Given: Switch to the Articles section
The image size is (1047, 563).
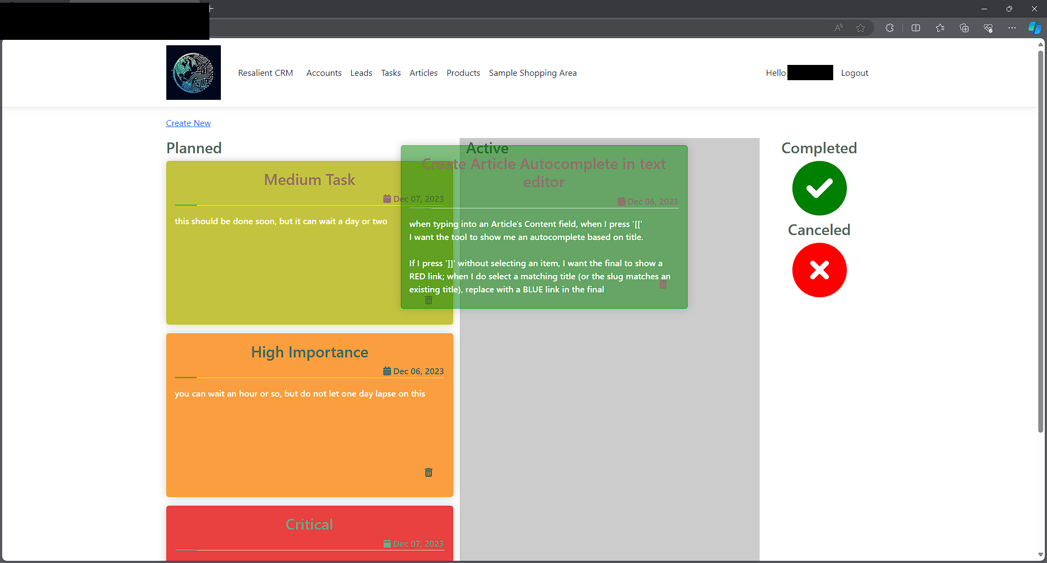Looking at the screenshot, I should point(424,73).
